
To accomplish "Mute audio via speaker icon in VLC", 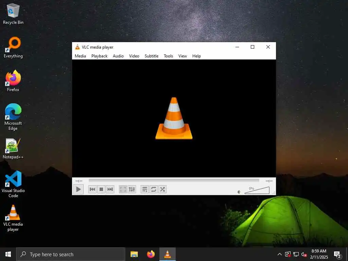I will [239, 192].
